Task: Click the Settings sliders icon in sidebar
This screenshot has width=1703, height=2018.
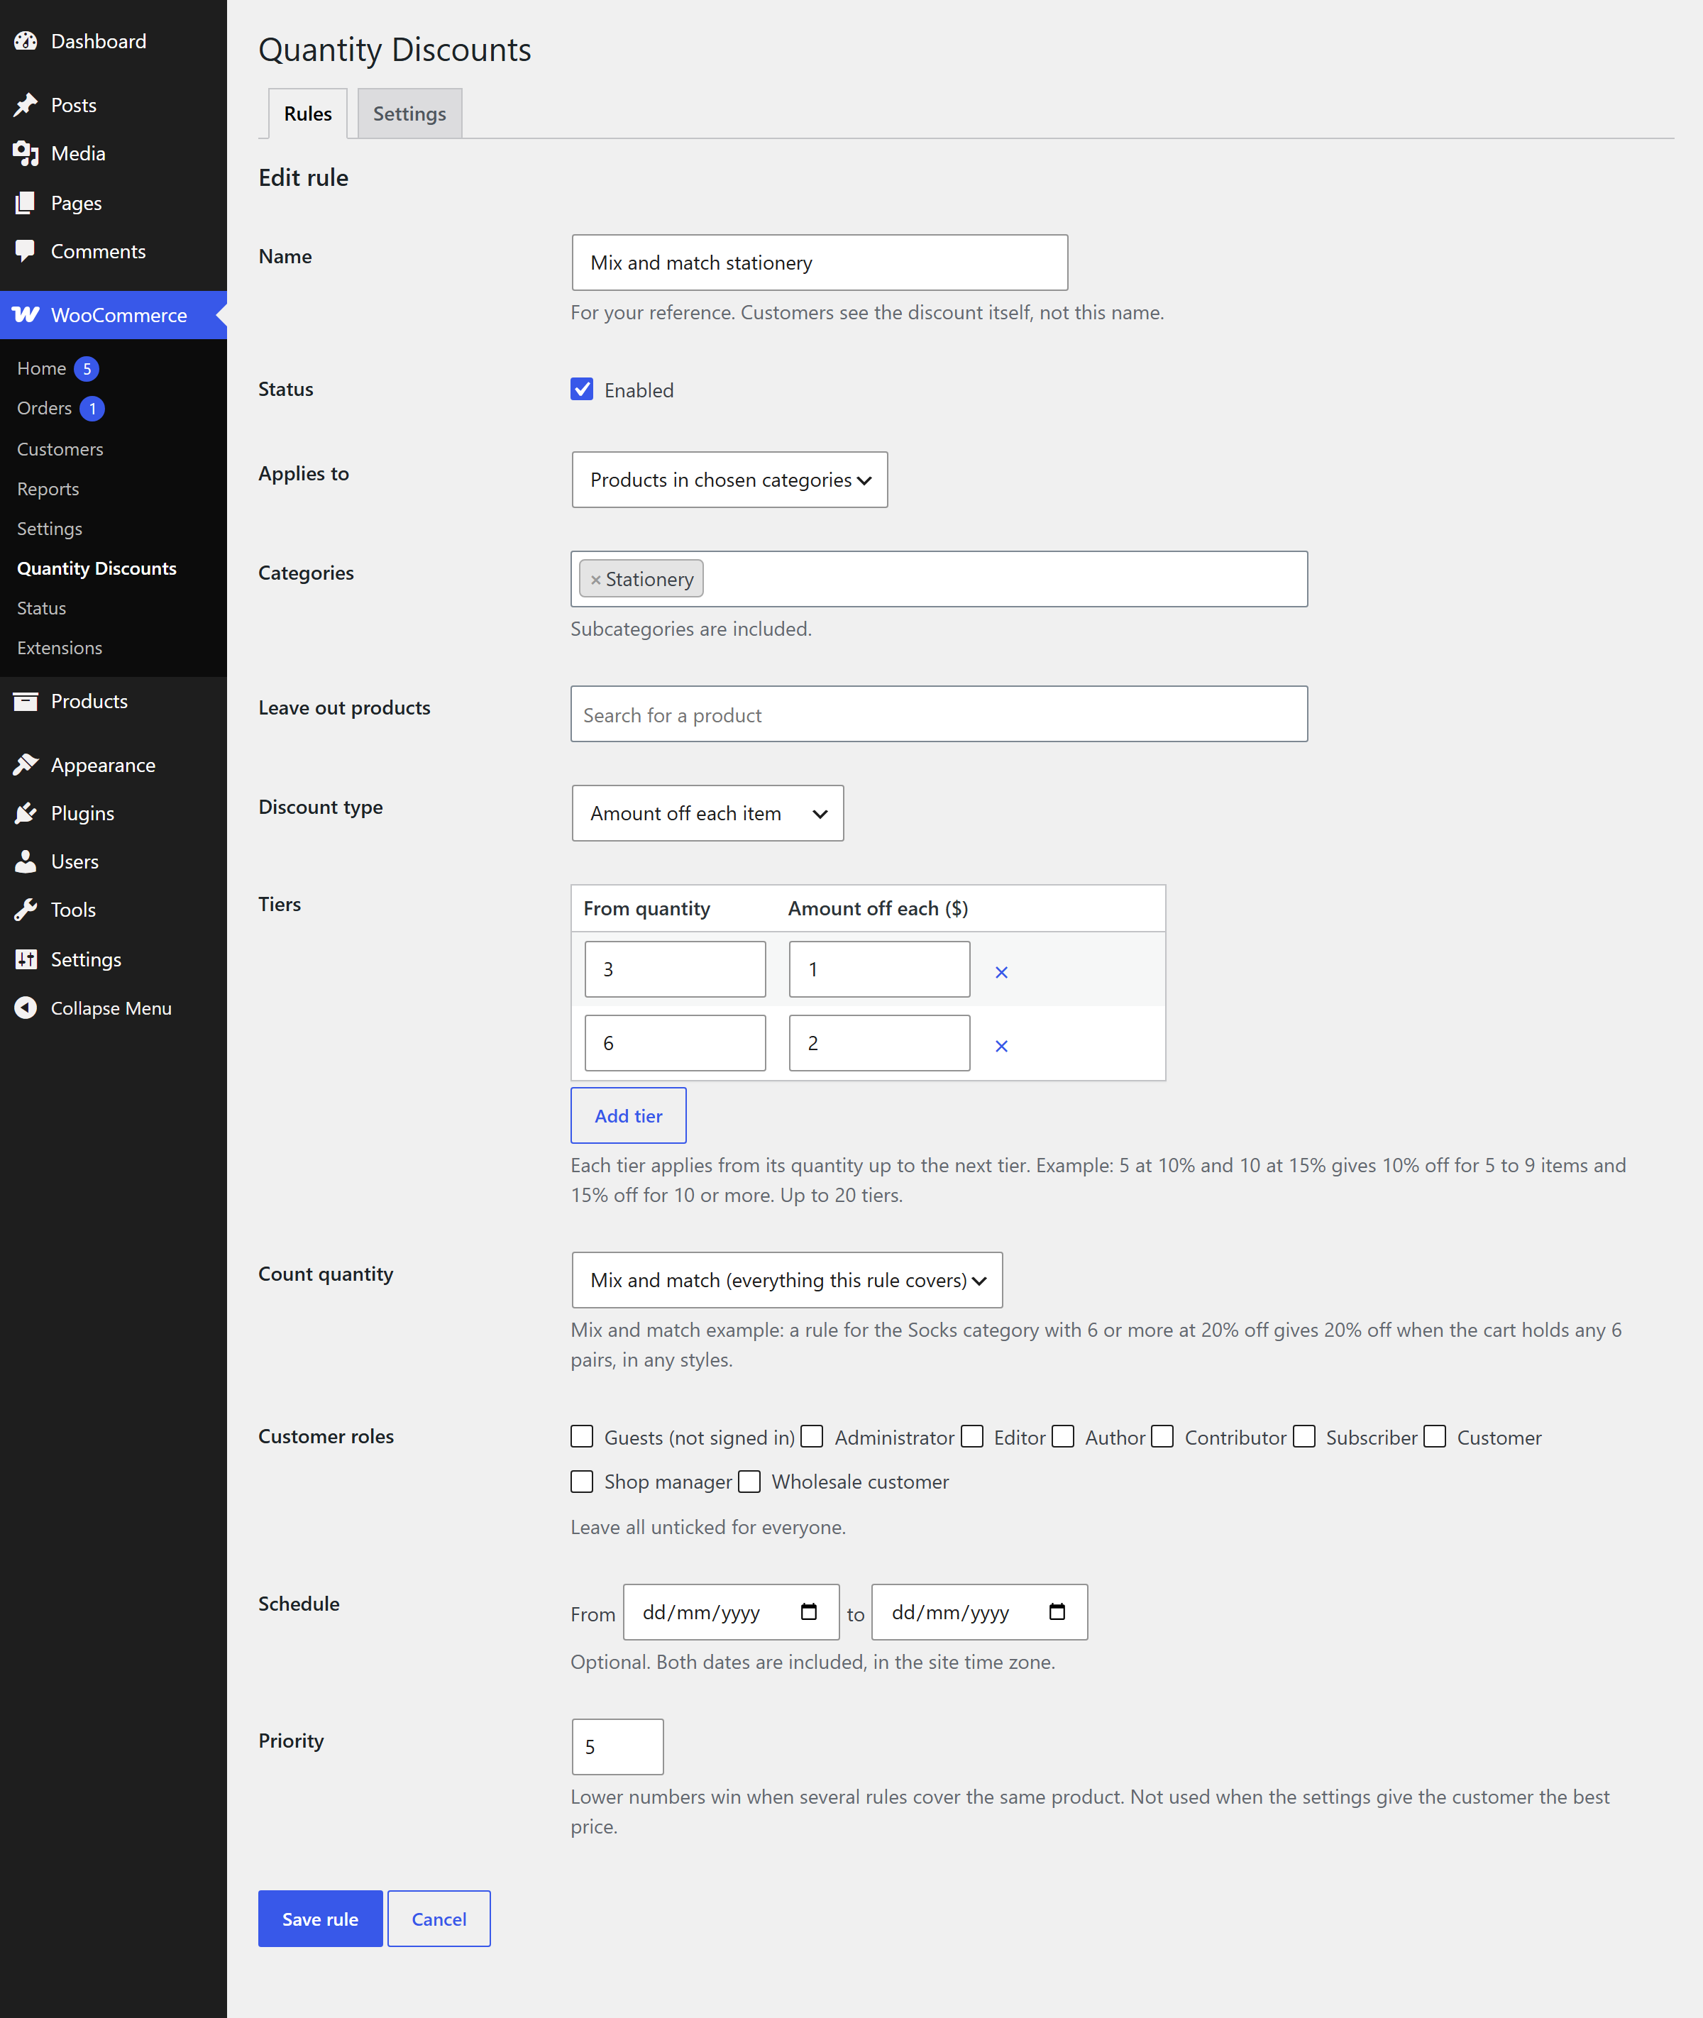Action: (26, 959)
